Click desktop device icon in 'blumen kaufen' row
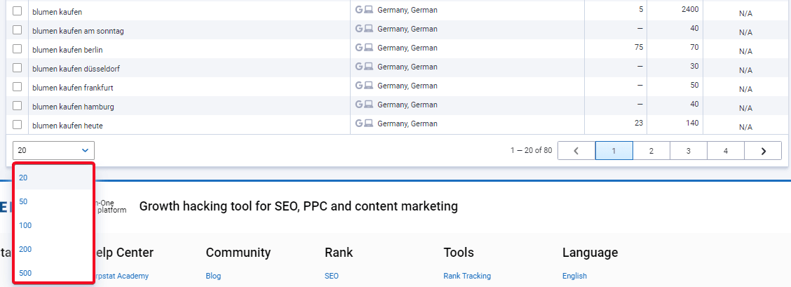The image size is (791, 287). 369,10
